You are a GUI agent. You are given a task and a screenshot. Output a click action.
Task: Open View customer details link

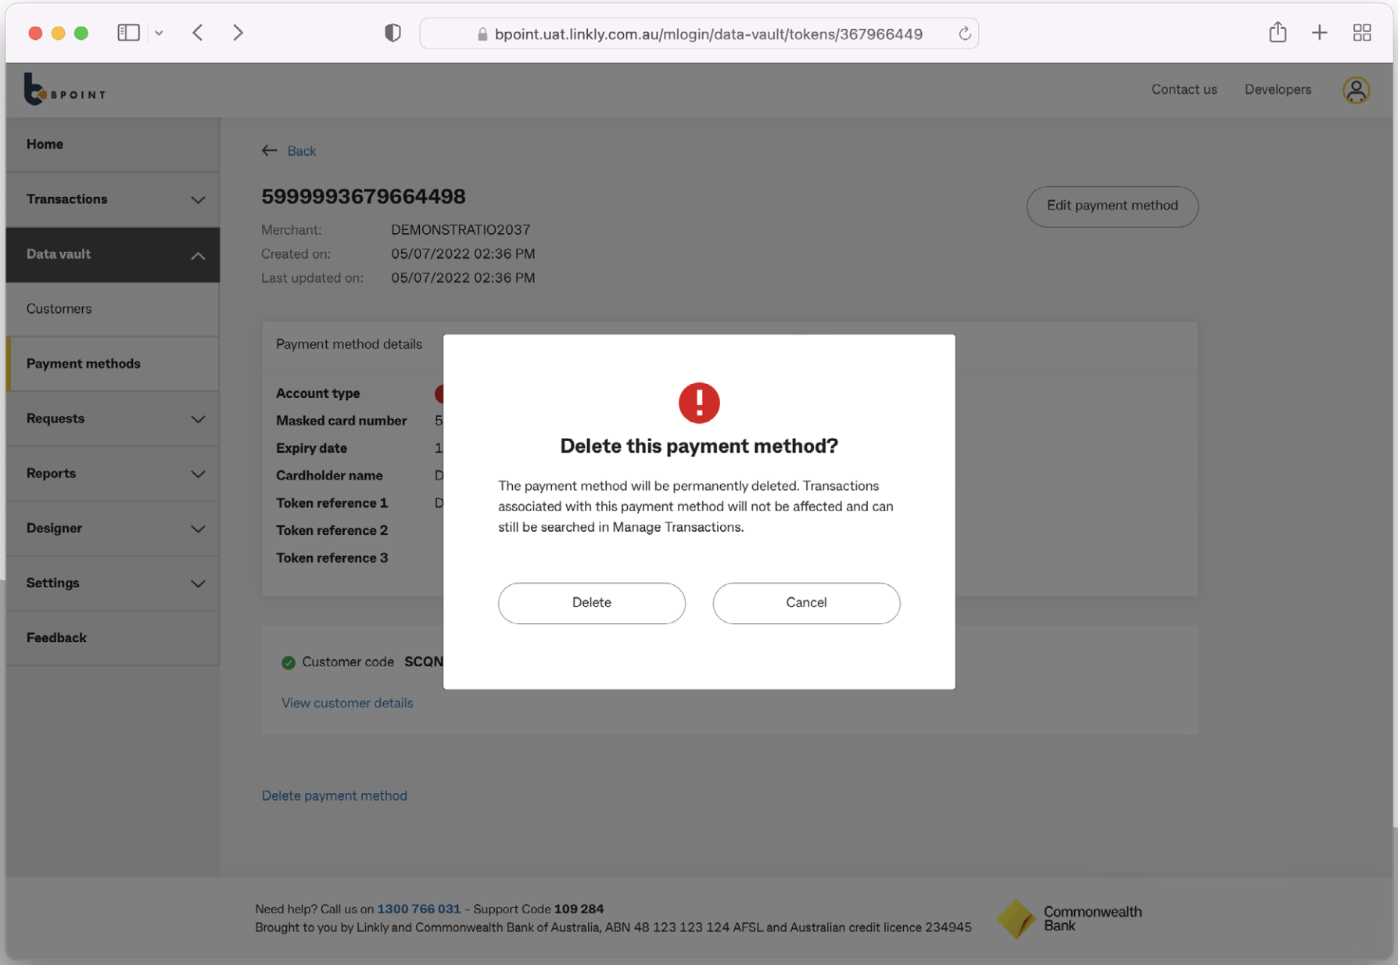(x=347, y=702)
